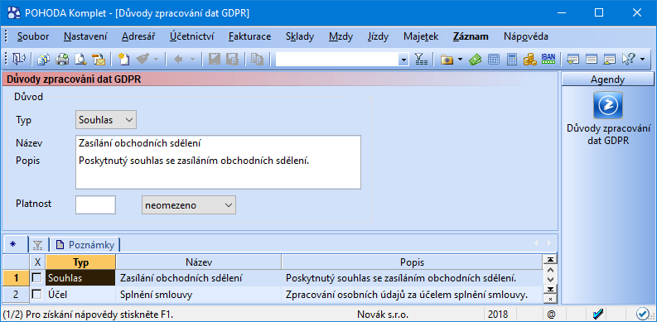Sort by the Název column header
The width and height of the screenshot is (657, 322).
tap(199, 262)
